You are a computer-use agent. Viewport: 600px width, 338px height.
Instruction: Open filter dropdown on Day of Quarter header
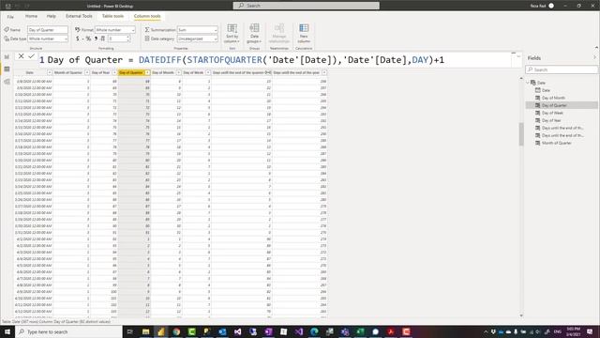click(147, 72)
